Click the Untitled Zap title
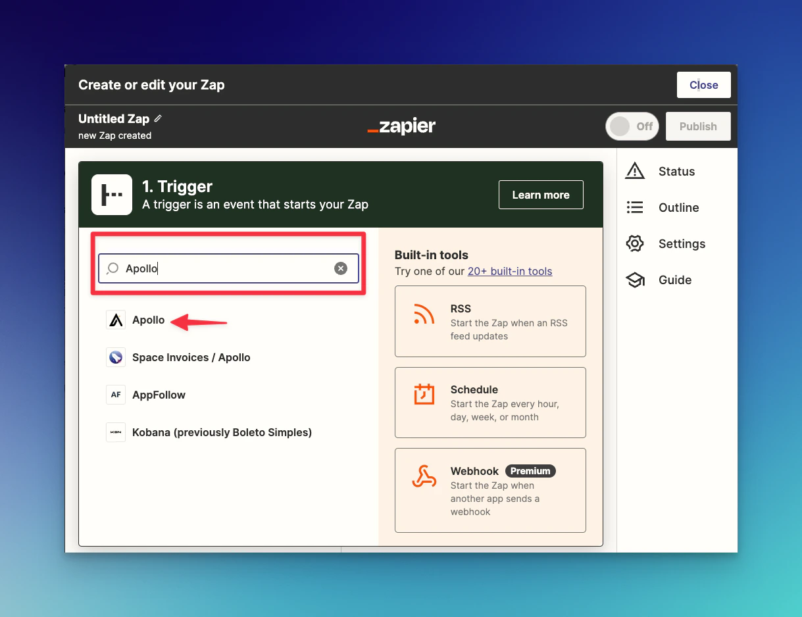This screenshot has height=617, width=802. tap(114, 119)
